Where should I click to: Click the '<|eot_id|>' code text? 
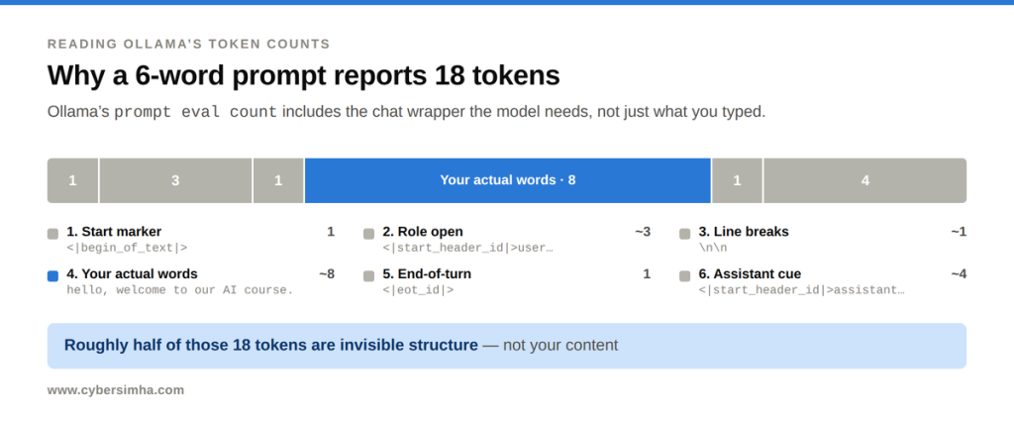click(419, 290)
